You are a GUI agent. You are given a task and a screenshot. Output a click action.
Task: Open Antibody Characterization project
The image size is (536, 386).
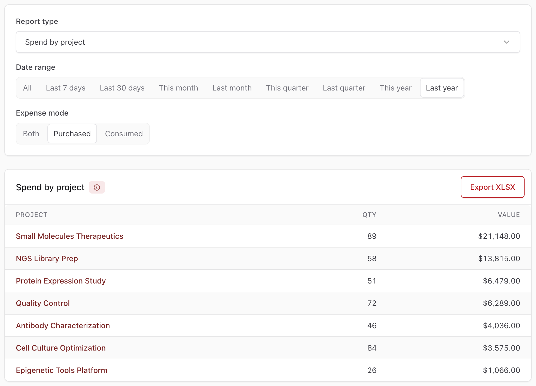click(x=63, y=325)
